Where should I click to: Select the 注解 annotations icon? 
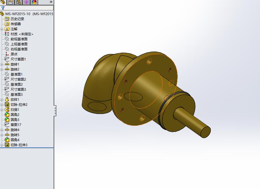click(x=7, y=29)
